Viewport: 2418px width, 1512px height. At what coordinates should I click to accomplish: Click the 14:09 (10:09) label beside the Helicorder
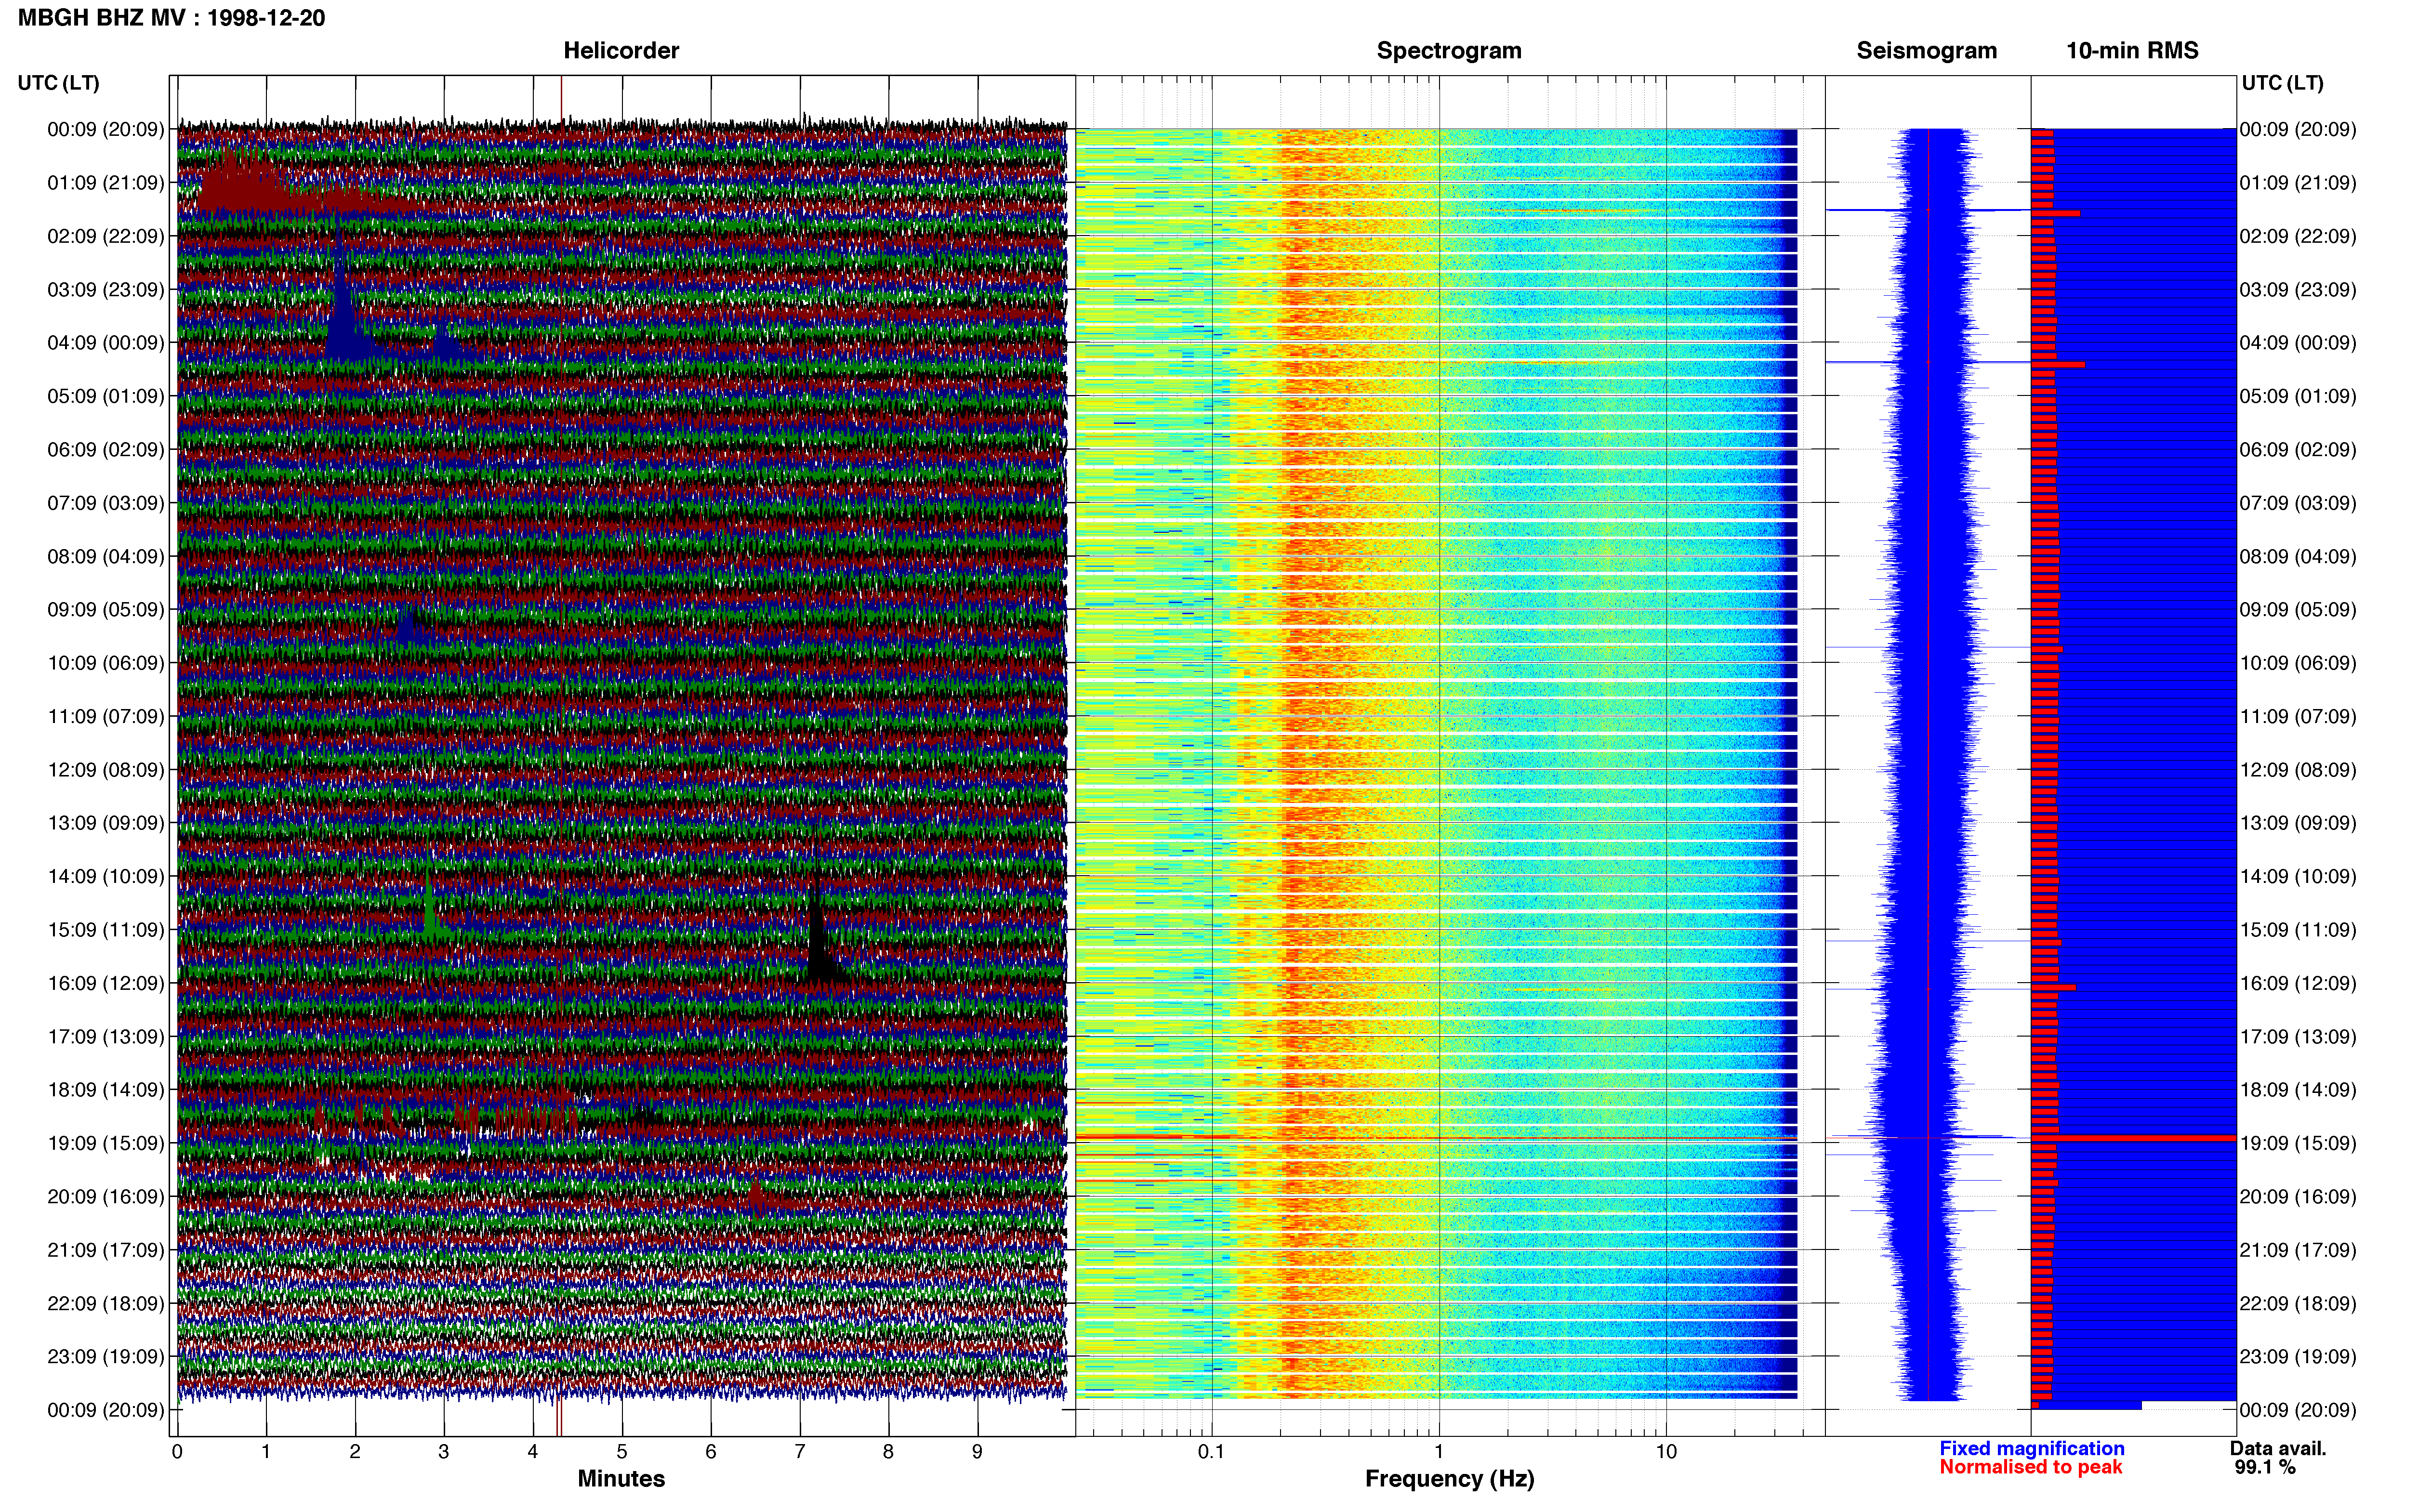(105, 877)
